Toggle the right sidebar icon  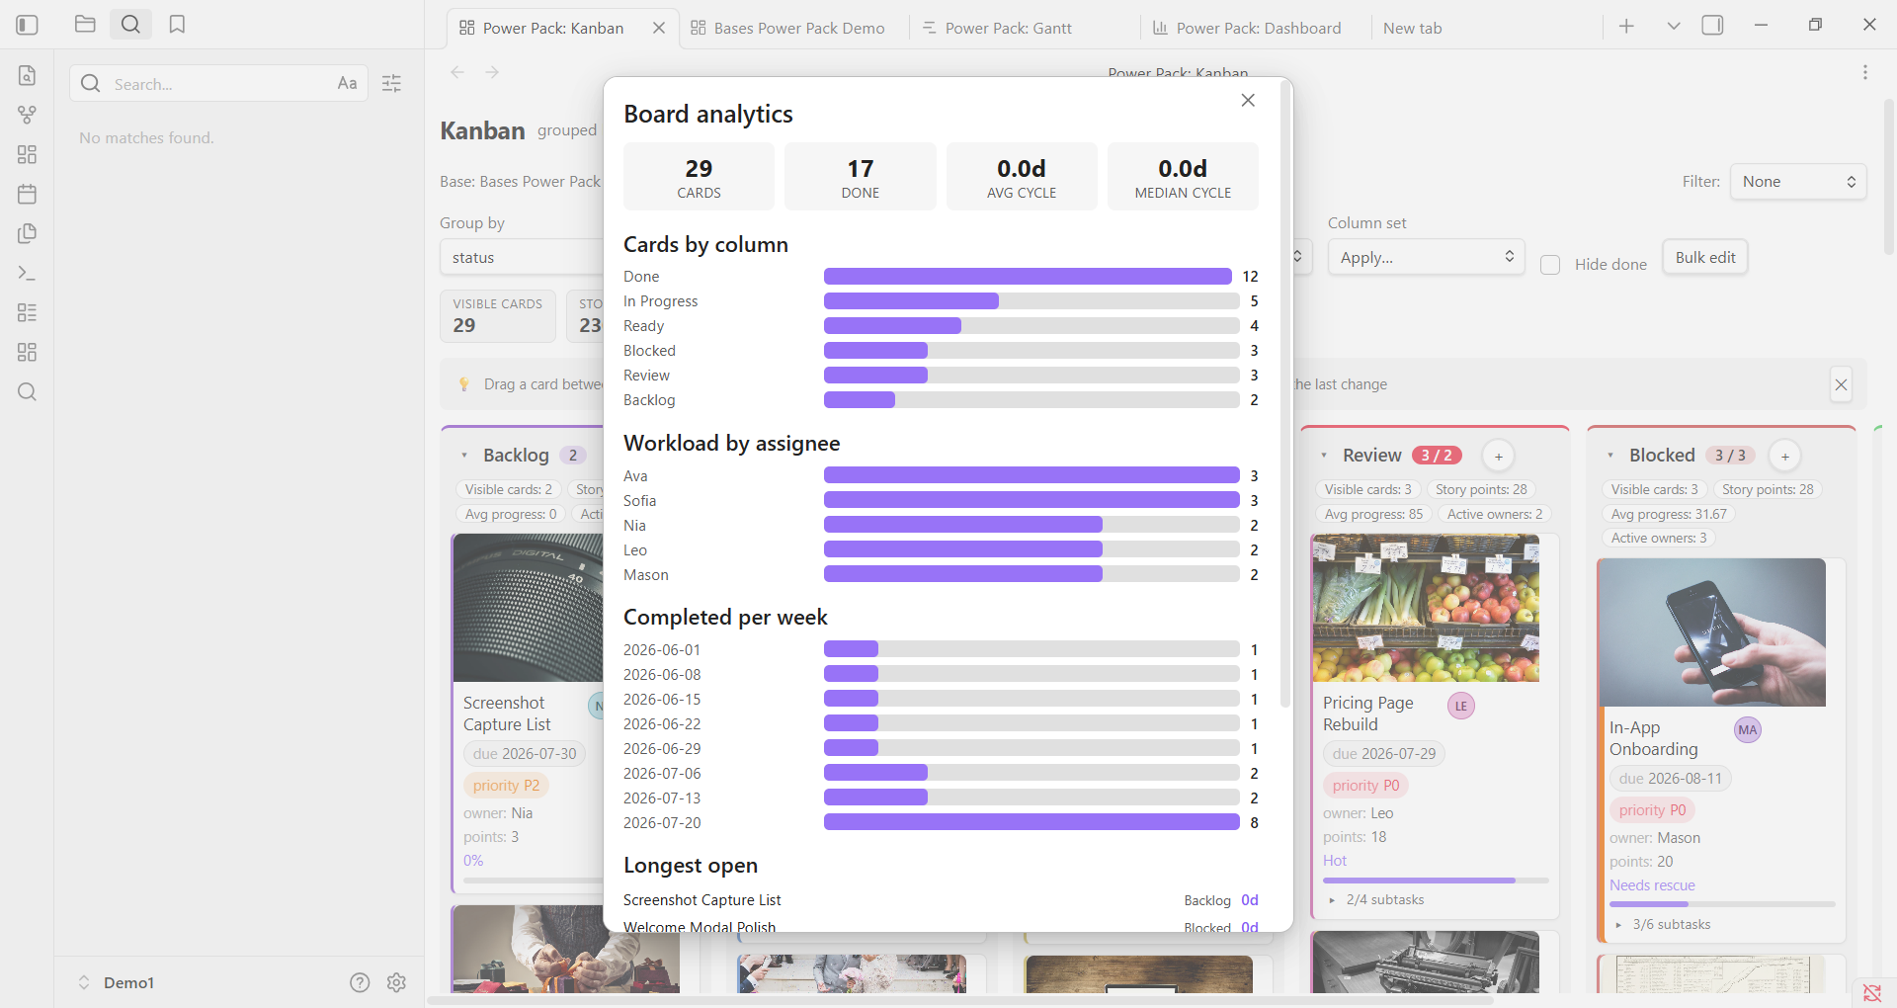1713,26
